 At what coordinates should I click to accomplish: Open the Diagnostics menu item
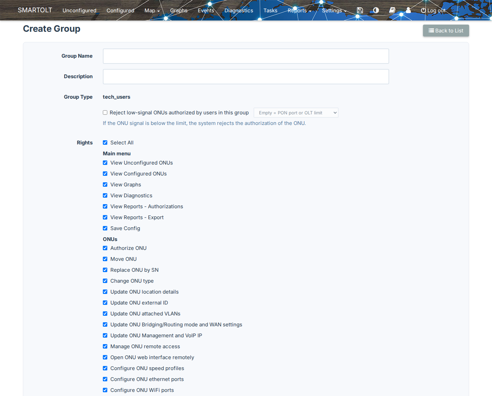[239, 11]
